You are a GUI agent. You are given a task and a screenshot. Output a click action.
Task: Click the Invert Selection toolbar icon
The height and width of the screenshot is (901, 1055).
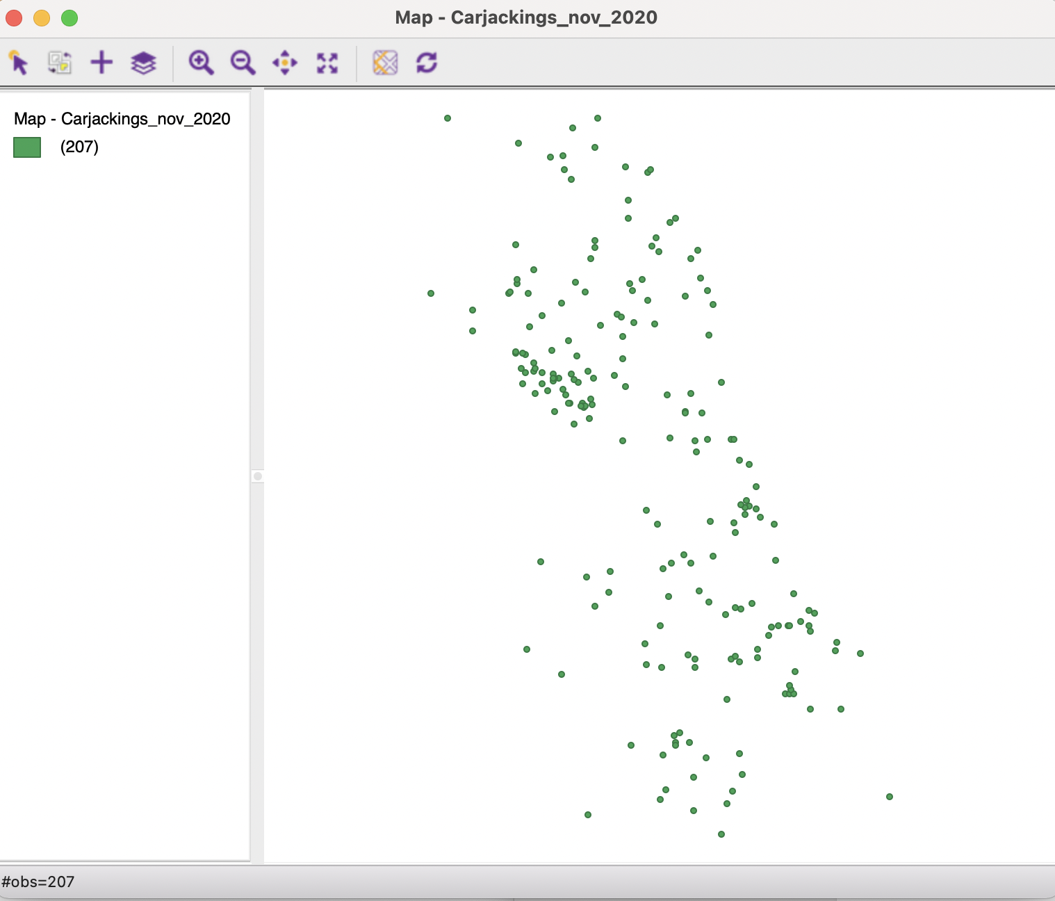tap(60, 63)
